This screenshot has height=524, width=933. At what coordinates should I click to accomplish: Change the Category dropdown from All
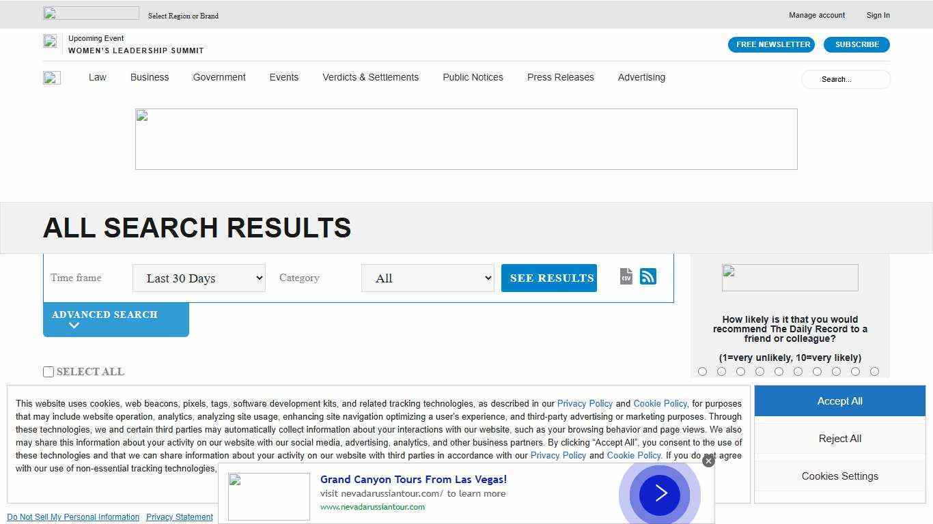coord(428,278)
